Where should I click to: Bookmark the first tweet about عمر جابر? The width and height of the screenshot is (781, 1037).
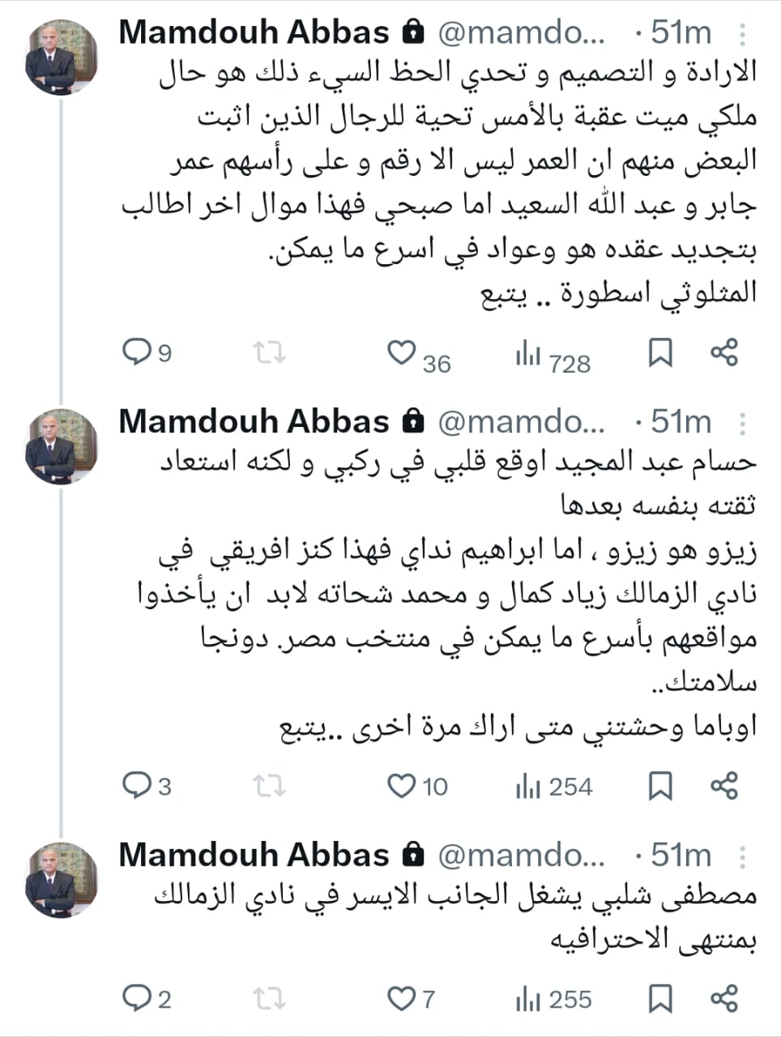(660, 352)
